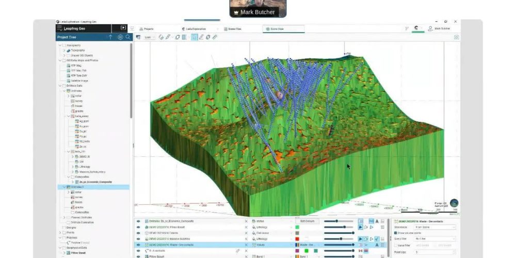This screenshot has height=258, width=516.
Task: Click the up arrow in Project Tree header
Action: (110, 37)
